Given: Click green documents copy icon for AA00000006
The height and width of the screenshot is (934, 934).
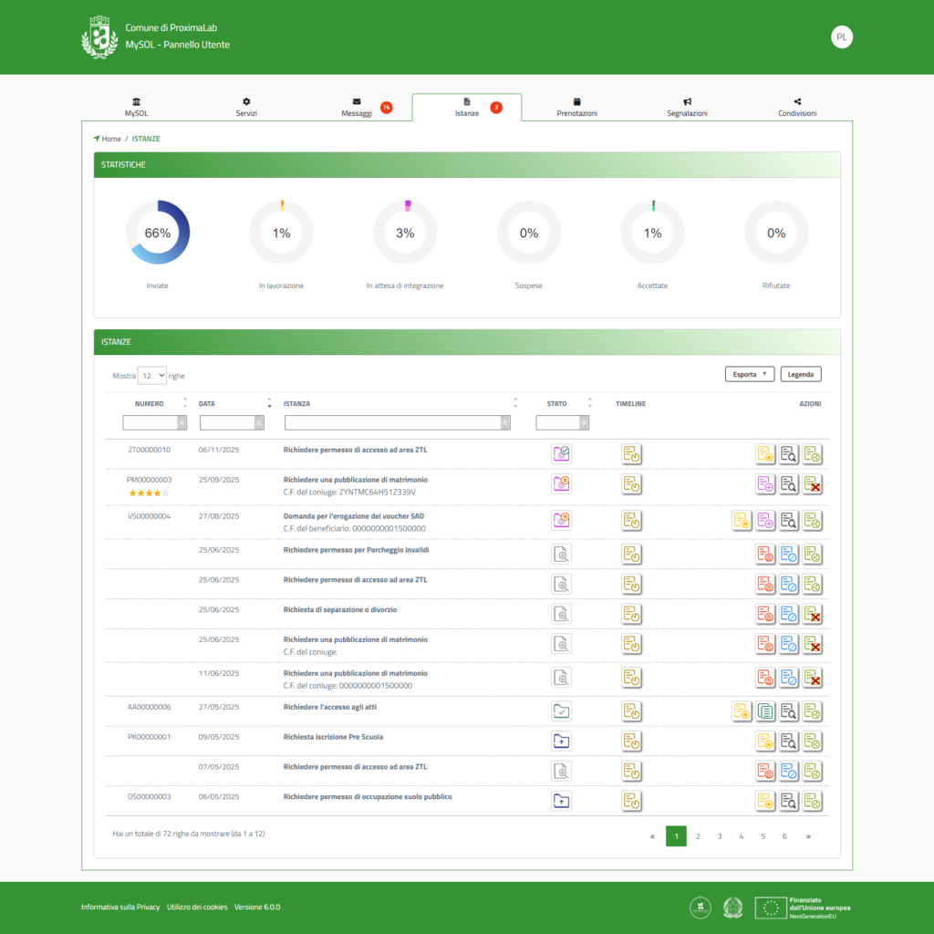Looking at the screenshot, I should click(x=765, y=711).
